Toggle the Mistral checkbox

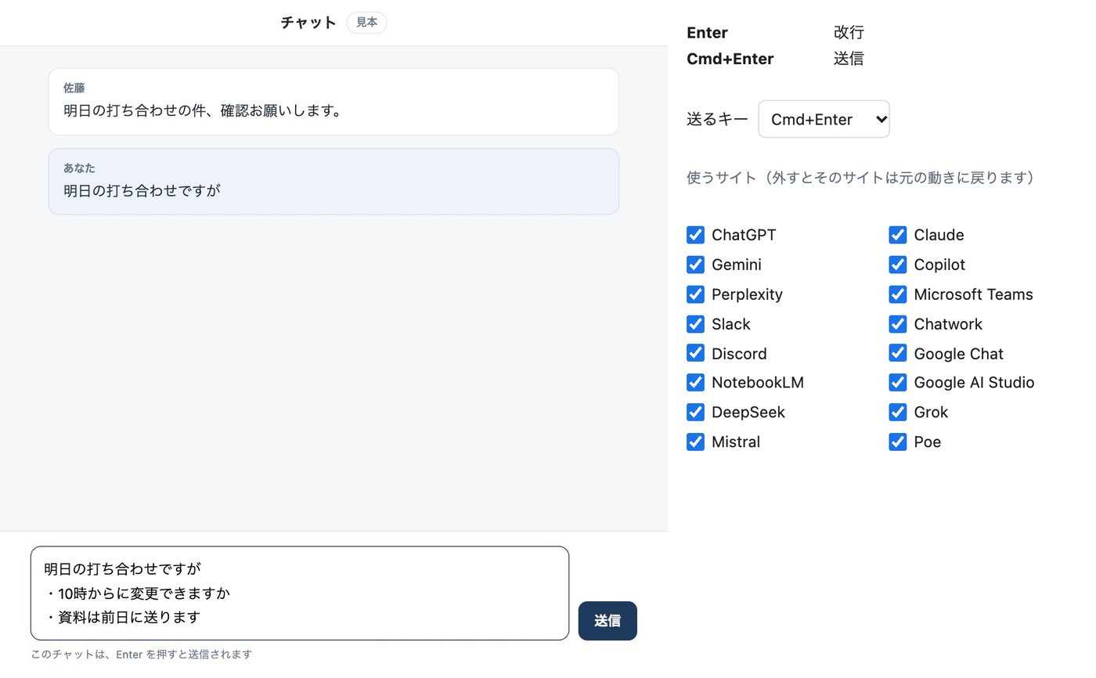(695, 442)
